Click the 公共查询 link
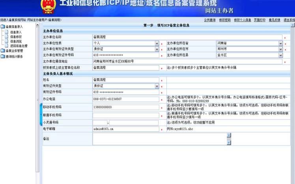 209,20
